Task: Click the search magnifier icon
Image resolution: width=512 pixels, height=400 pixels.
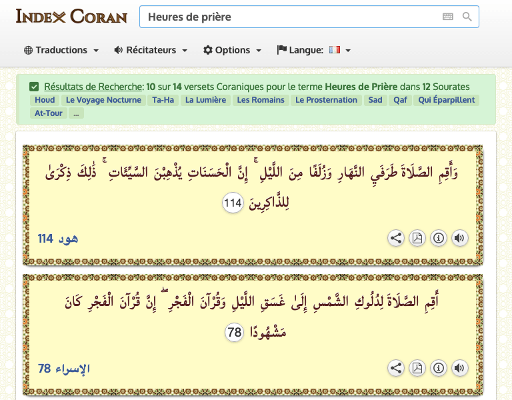Action: click(x=467, y=17)
